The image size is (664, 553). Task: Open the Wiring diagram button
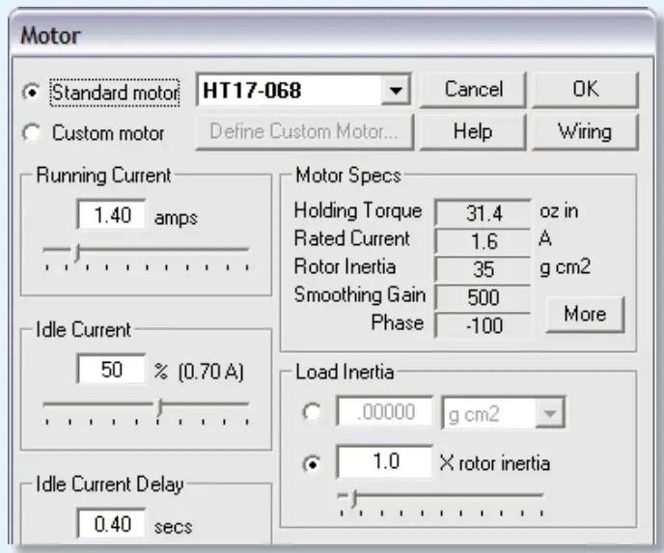[585, 131]
